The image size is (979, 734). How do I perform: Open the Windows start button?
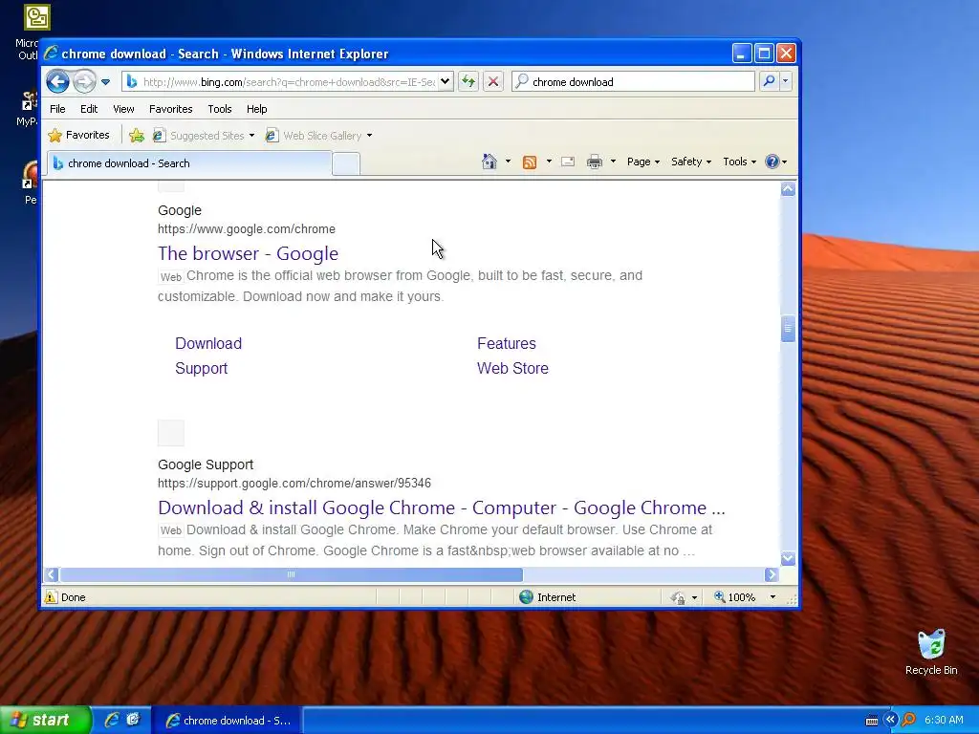[45, 721]
